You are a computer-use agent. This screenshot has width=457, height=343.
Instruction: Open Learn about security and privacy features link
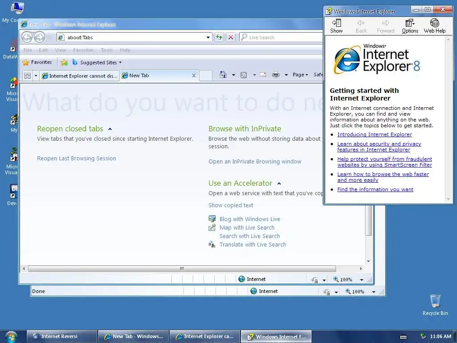[x=379, y=146]
